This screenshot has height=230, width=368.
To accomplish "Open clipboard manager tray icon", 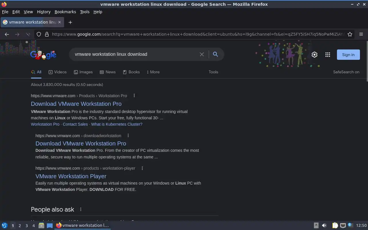I will pos(335,225).
